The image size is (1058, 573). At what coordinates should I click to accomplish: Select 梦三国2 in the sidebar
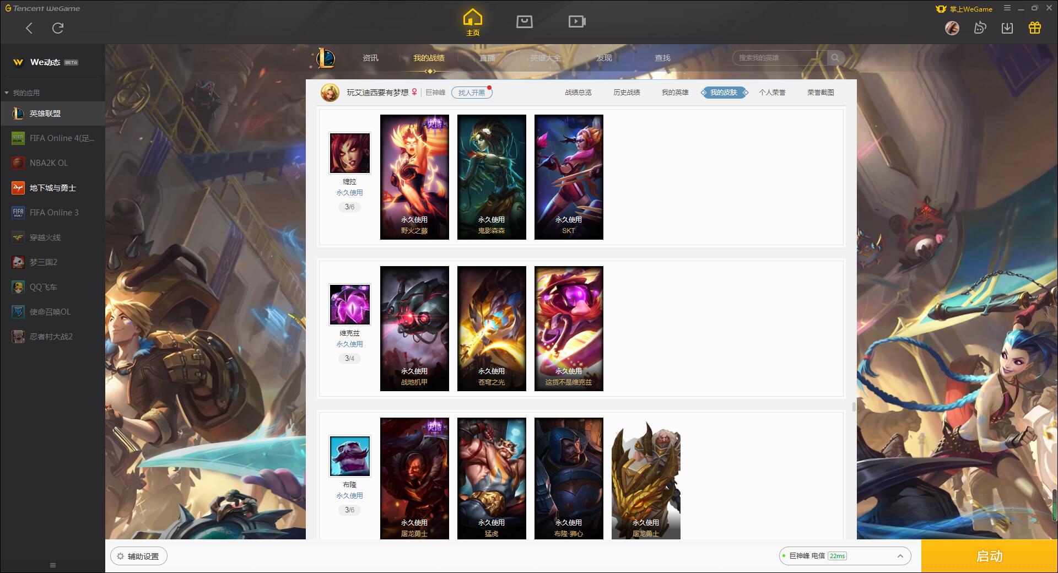coord(52,262)
